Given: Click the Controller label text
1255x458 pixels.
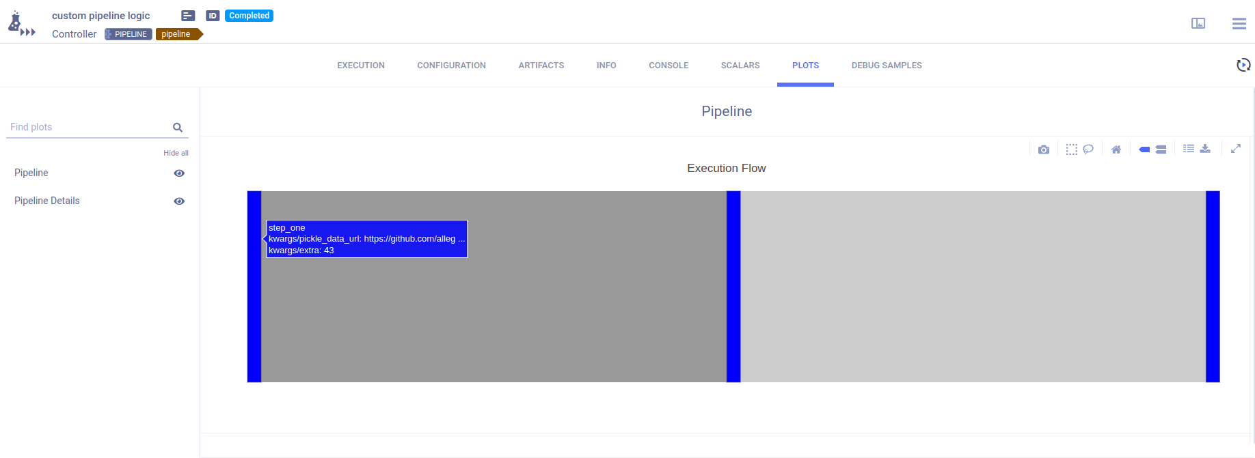Looking at the screenshot, I should pyautogui.click(x=75, y=34).
